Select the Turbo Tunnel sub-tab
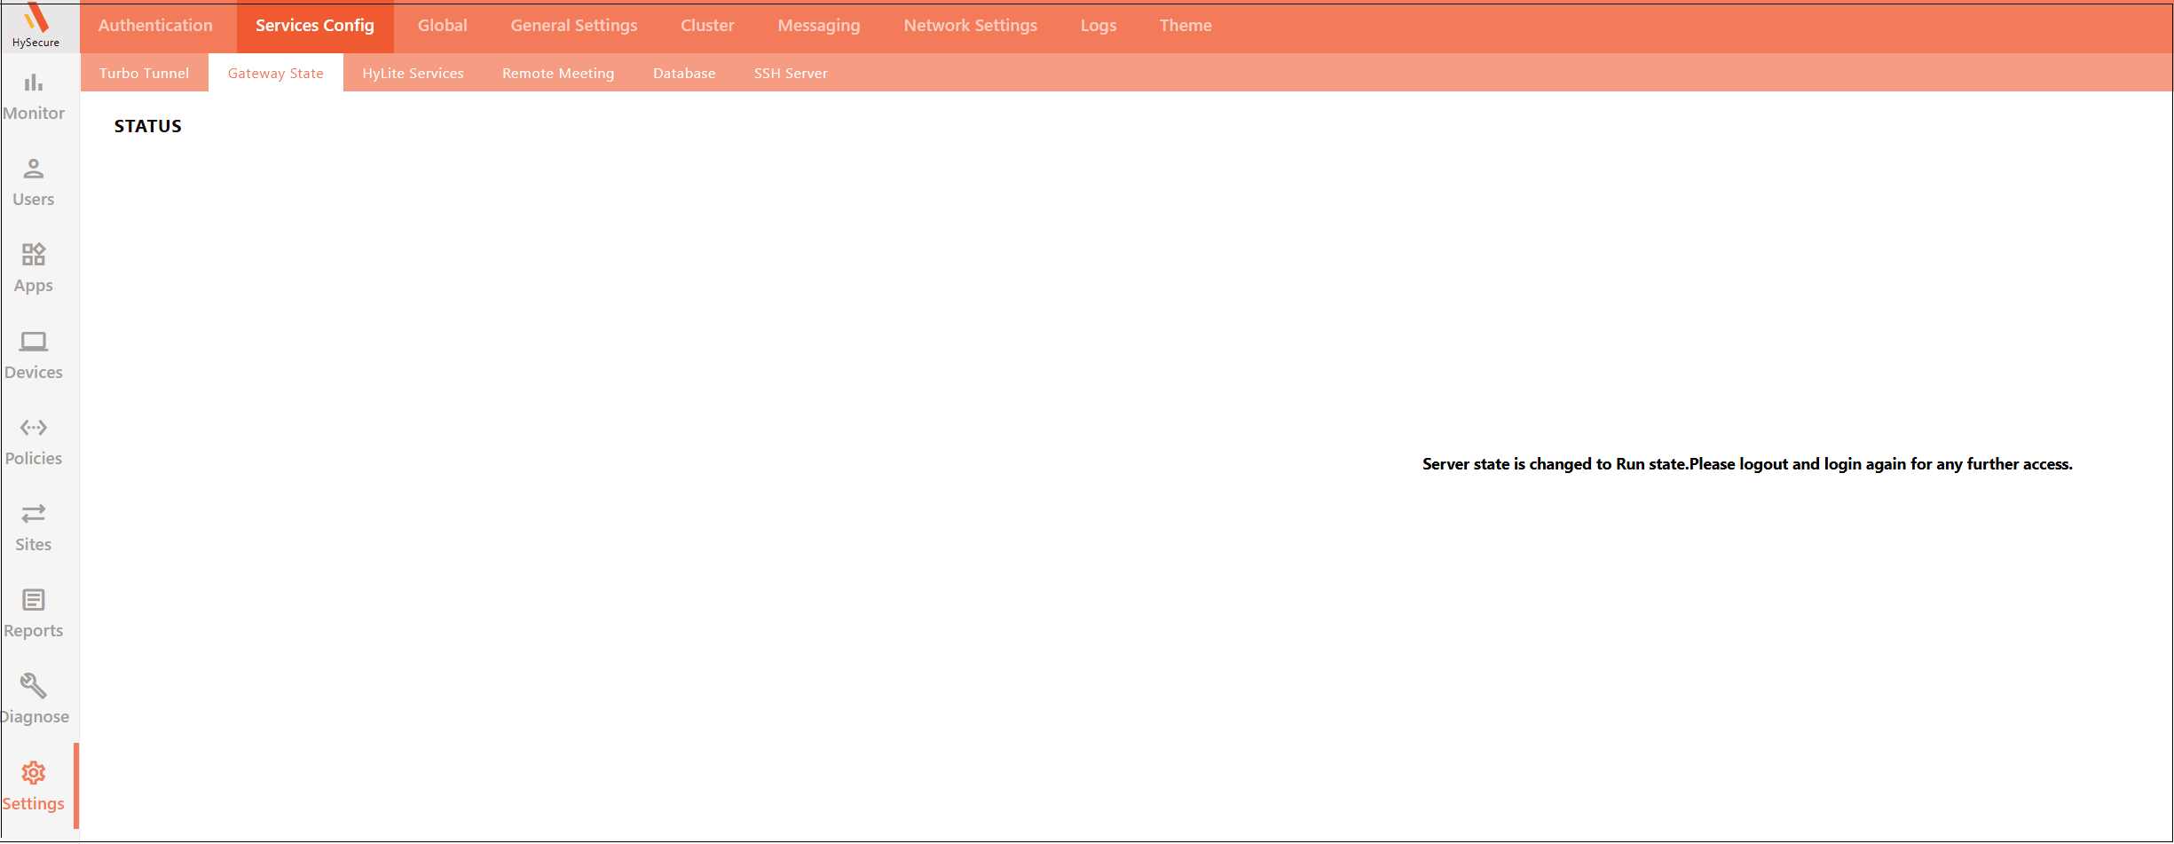This screenshot has width=2174, height=844. click(144, 74)
